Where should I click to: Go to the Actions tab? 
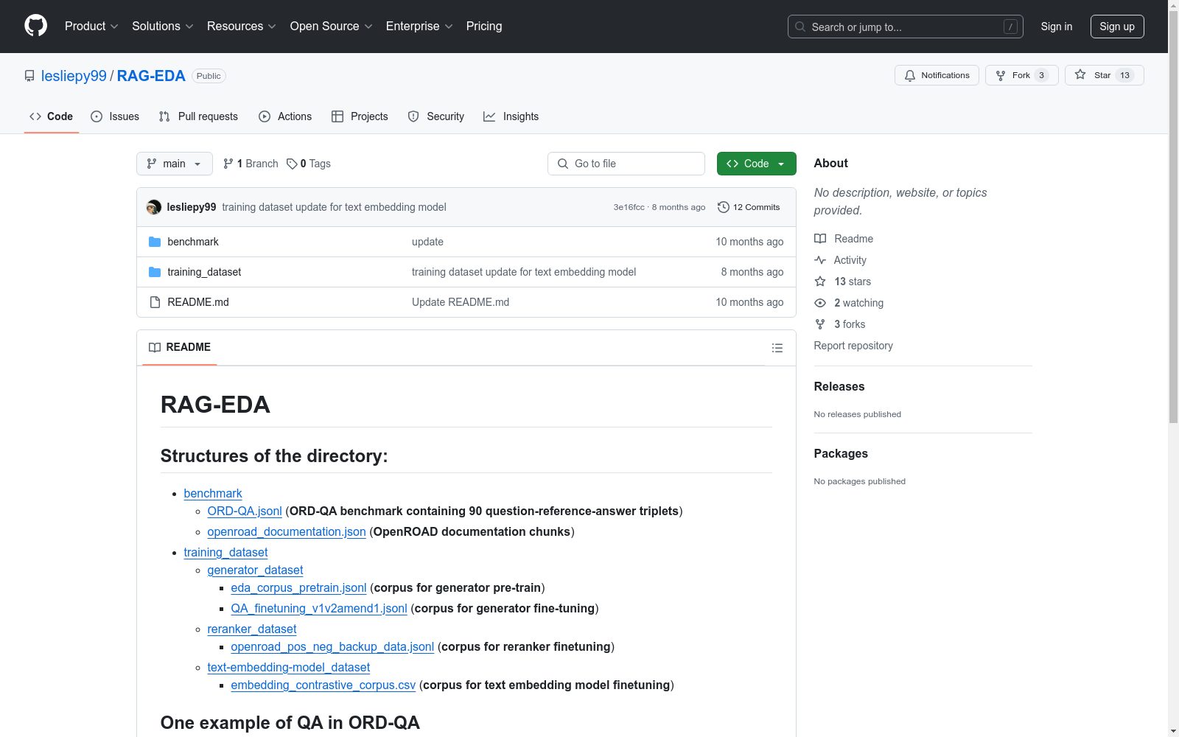285,116
